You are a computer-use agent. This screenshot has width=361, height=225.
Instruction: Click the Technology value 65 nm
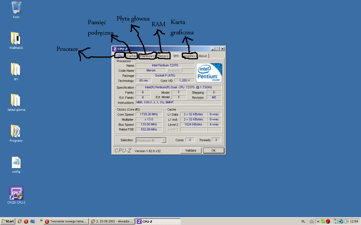click(x=144, y=80)
